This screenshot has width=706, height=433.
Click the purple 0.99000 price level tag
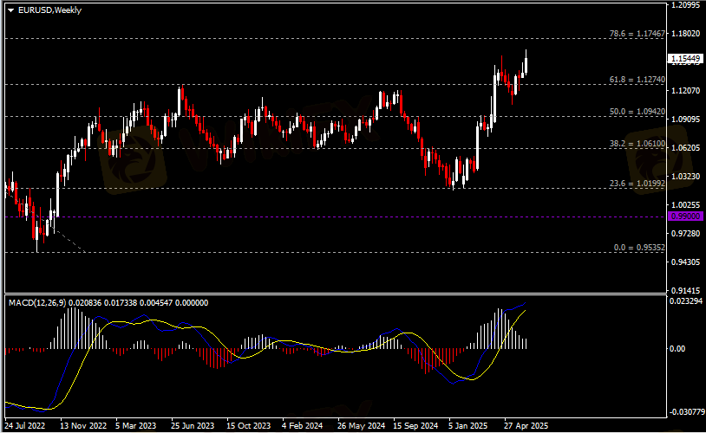(x=686, y=216)
